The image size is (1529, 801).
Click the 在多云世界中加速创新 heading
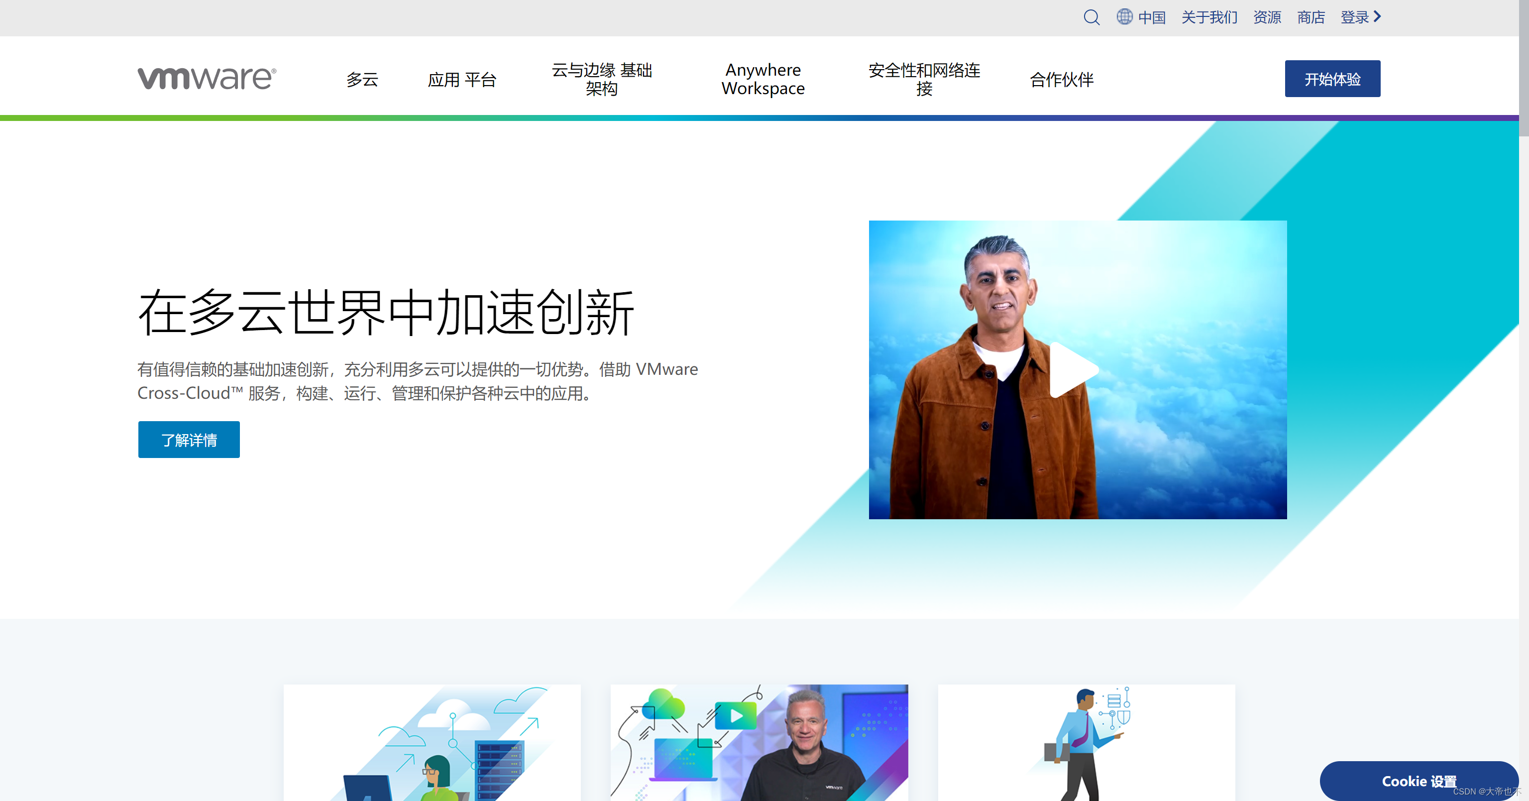[386, 312]
